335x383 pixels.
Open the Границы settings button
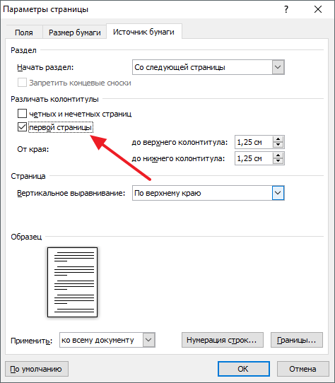point(297,340)
